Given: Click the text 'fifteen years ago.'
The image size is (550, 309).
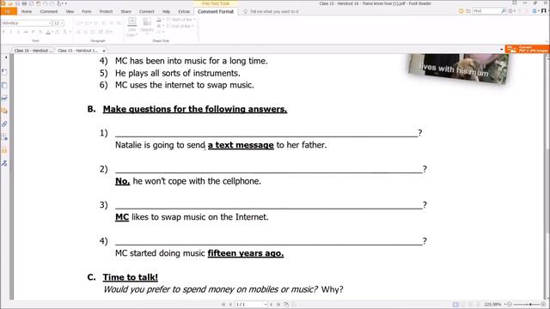Looking at the screenshot, I should tap(246, 253).
